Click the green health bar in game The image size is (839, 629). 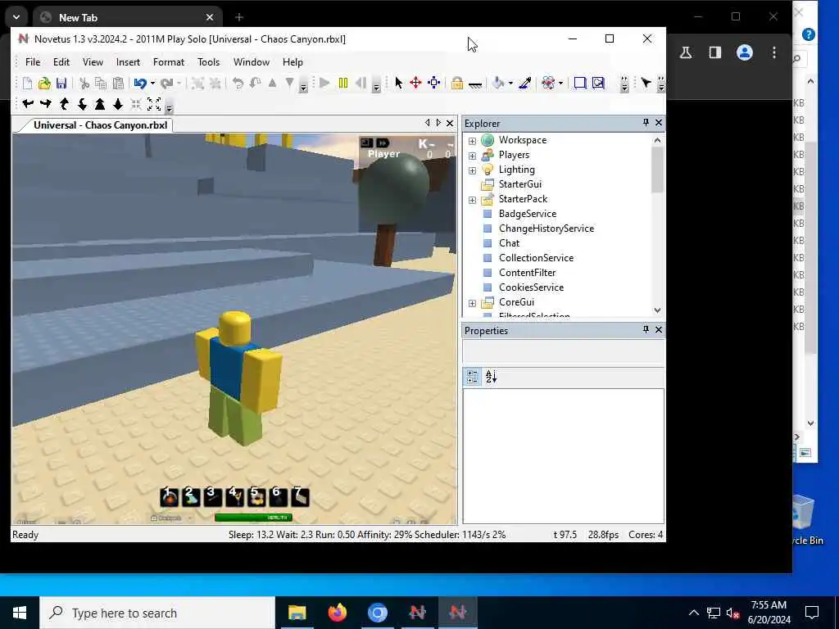point(253,518)
